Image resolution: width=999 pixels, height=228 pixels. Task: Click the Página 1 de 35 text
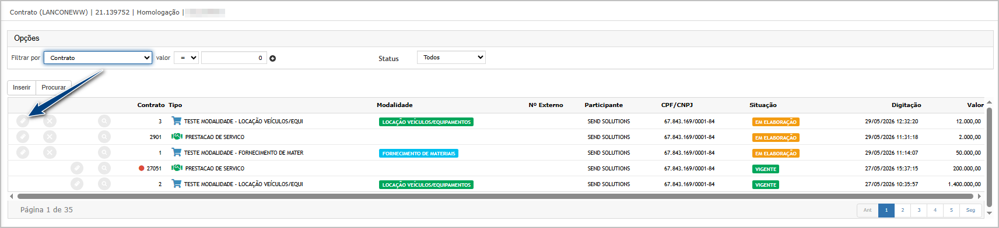click(x=47, y=210)
